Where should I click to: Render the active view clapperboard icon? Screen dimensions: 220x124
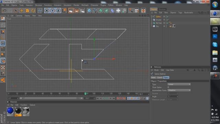point(71,11)
